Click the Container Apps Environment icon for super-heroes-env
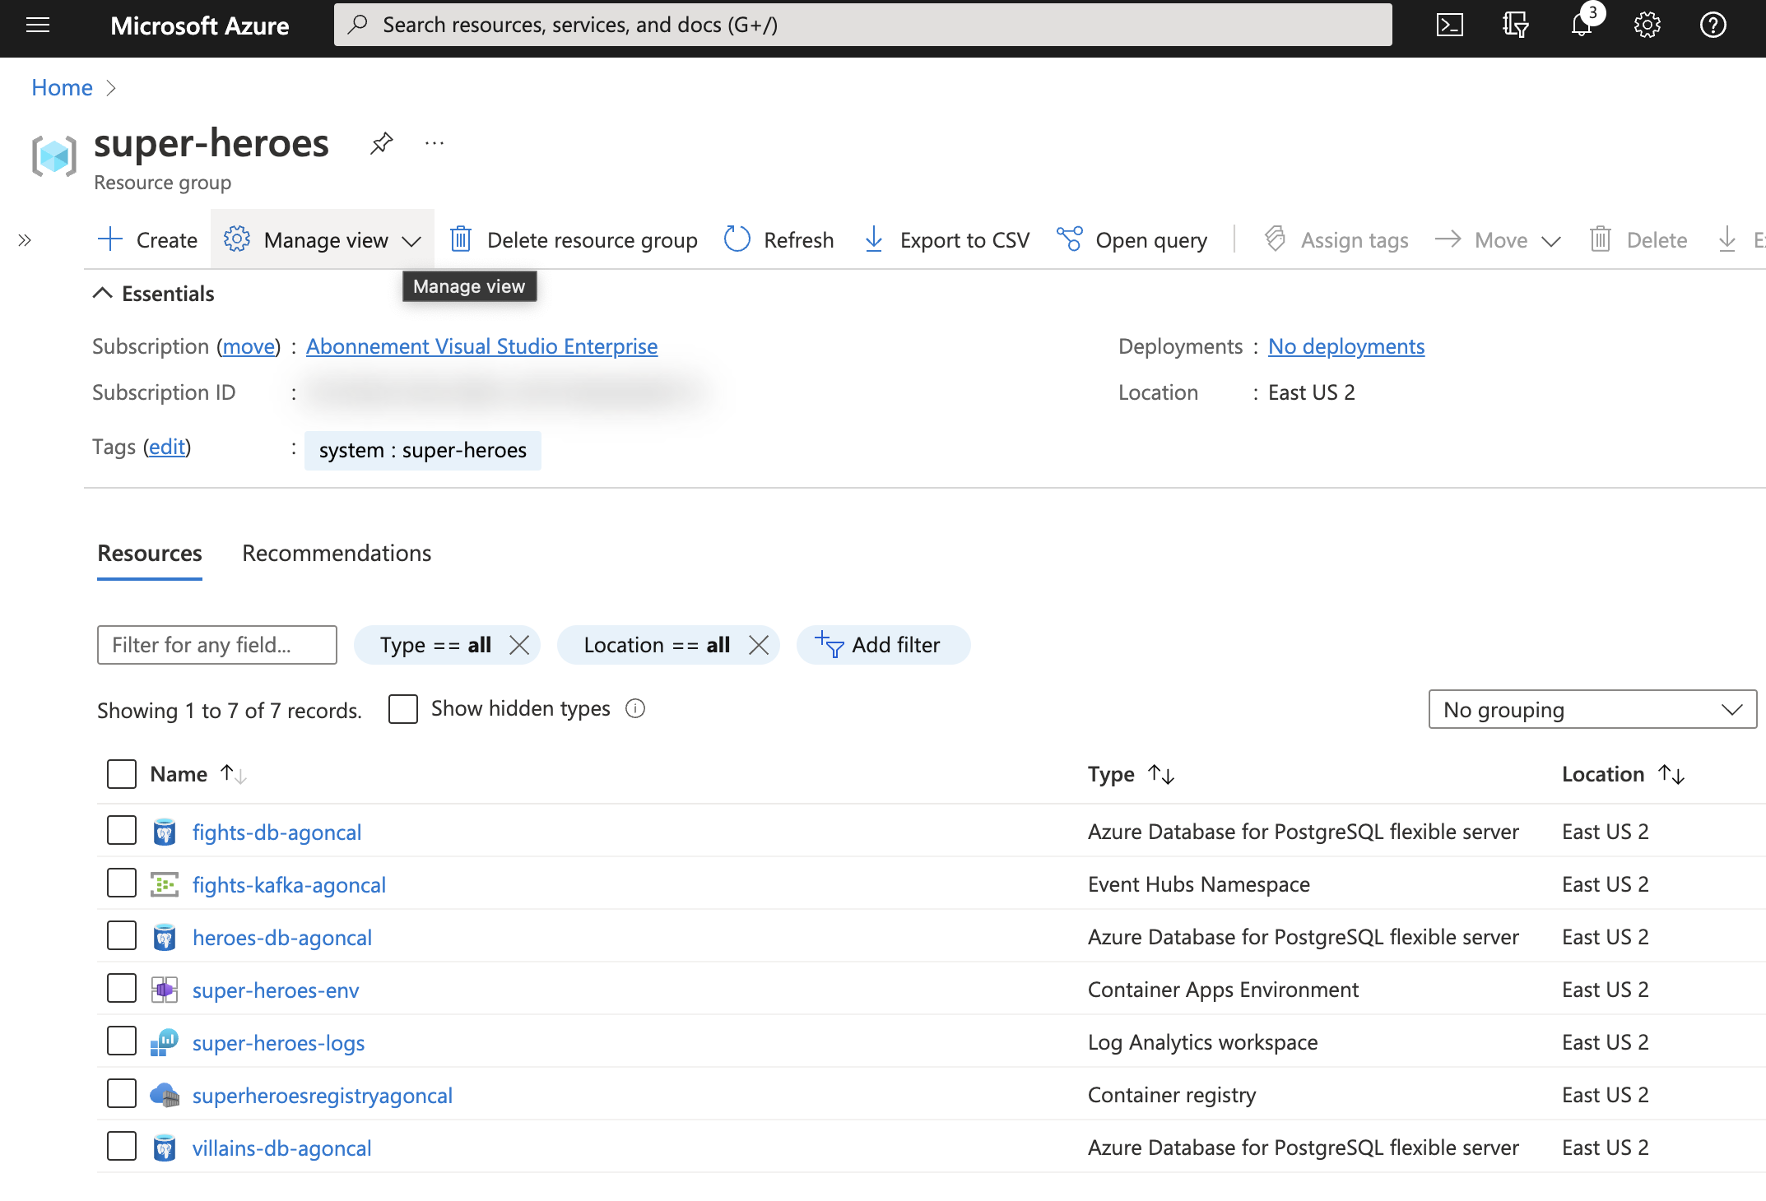Viewport: 1766px width, 1201px height. tap(164, 990)
